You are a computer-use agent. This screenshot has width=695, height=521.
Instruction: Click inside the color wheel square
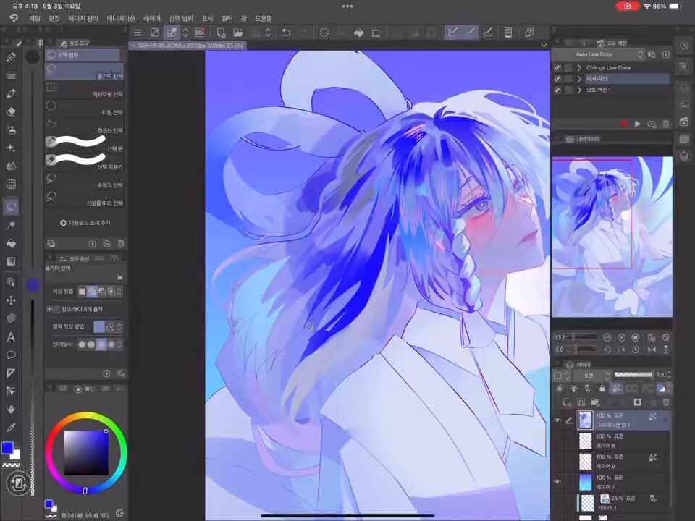tap(86, 452)
